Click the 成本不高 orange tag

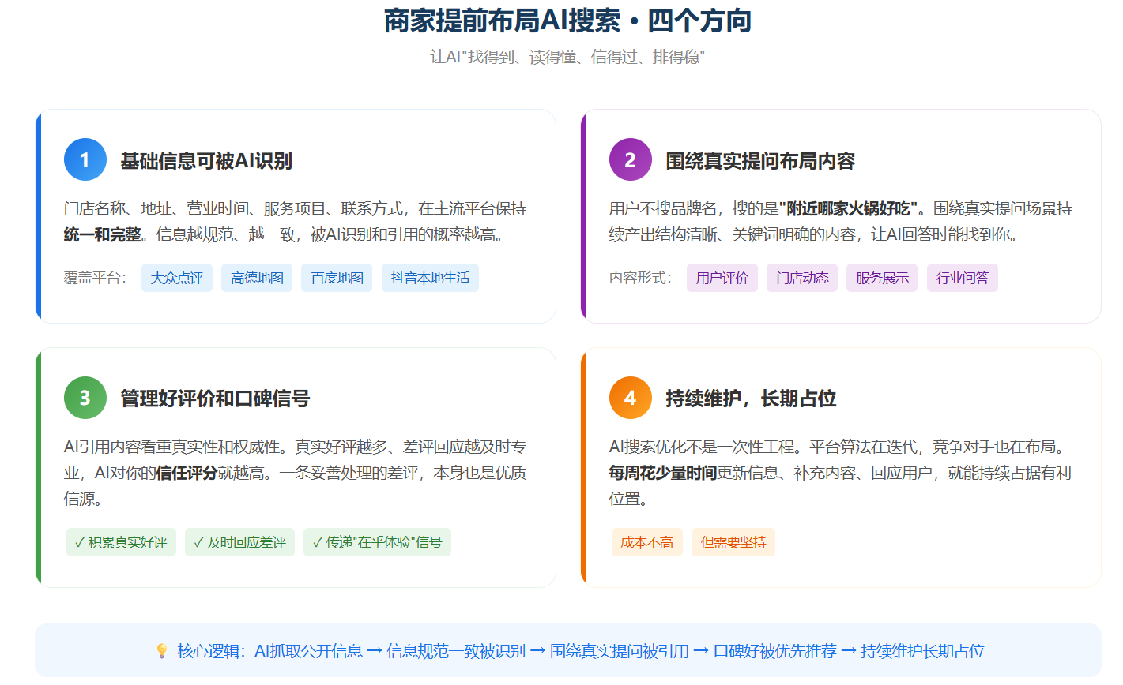(x=646, y=542)
